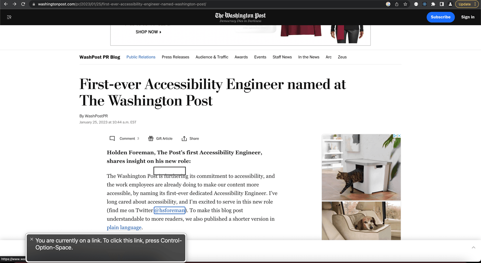Bookmark this page with the star
The width and height of the screenshot is (481, 263).
(405, 4)
